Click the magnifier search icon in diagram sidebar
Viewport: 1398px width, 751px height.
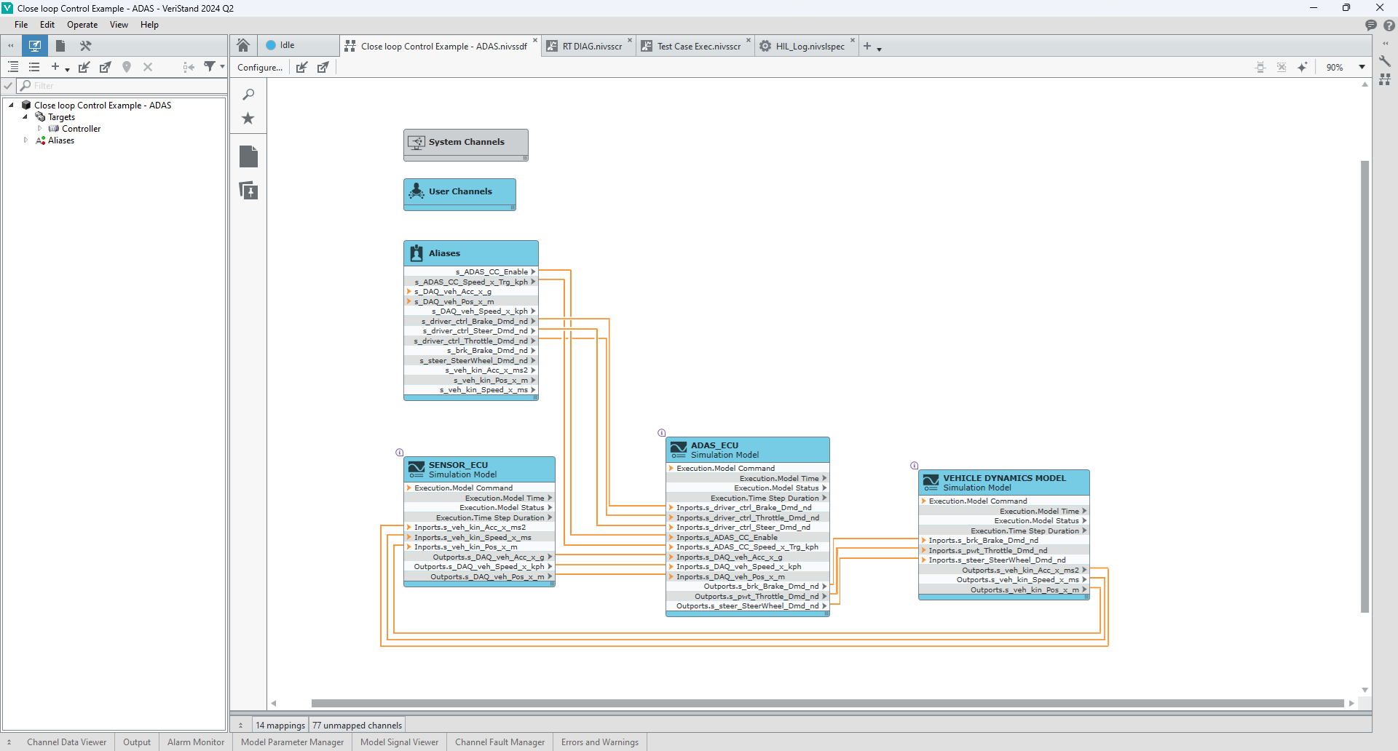click(x=248, y=95)
